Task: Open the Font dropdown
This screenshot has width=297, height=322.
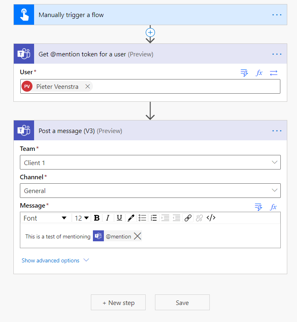Action: click(x=45, y=218)
